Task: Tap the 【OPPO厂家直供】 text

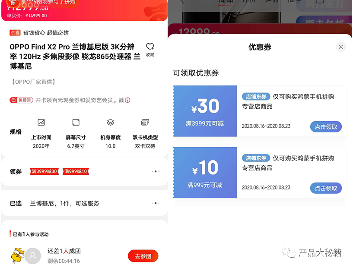Action: (x=33, y=82)
